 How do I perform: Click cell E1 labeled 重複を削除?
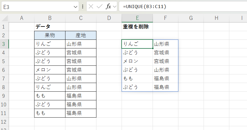(x=137, y=27)
